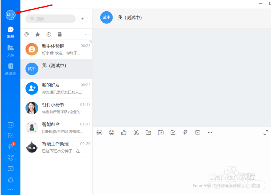The height and width of the screenshot is (195, 271).
Task: Expand extra filters in the chat list header
Action: pos(87,34)
